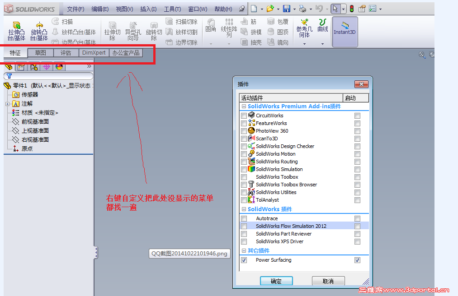The image size is (458, 296).
Task: Choose the 放样切割 lofted cut tool
Action: (181, 32)
